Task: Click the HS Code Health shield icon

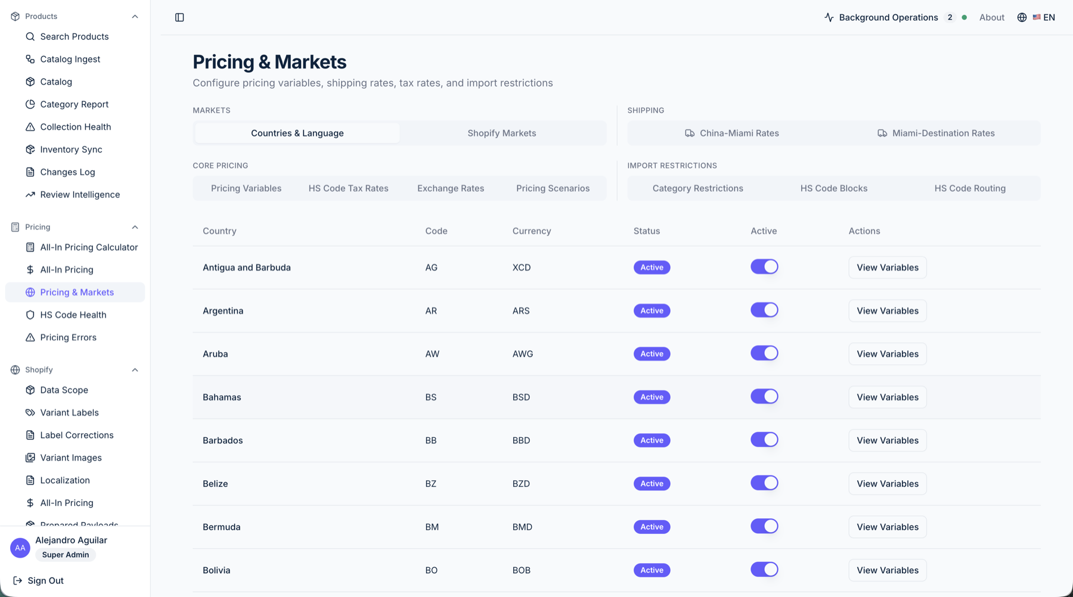Action: [x=30, y=315]
